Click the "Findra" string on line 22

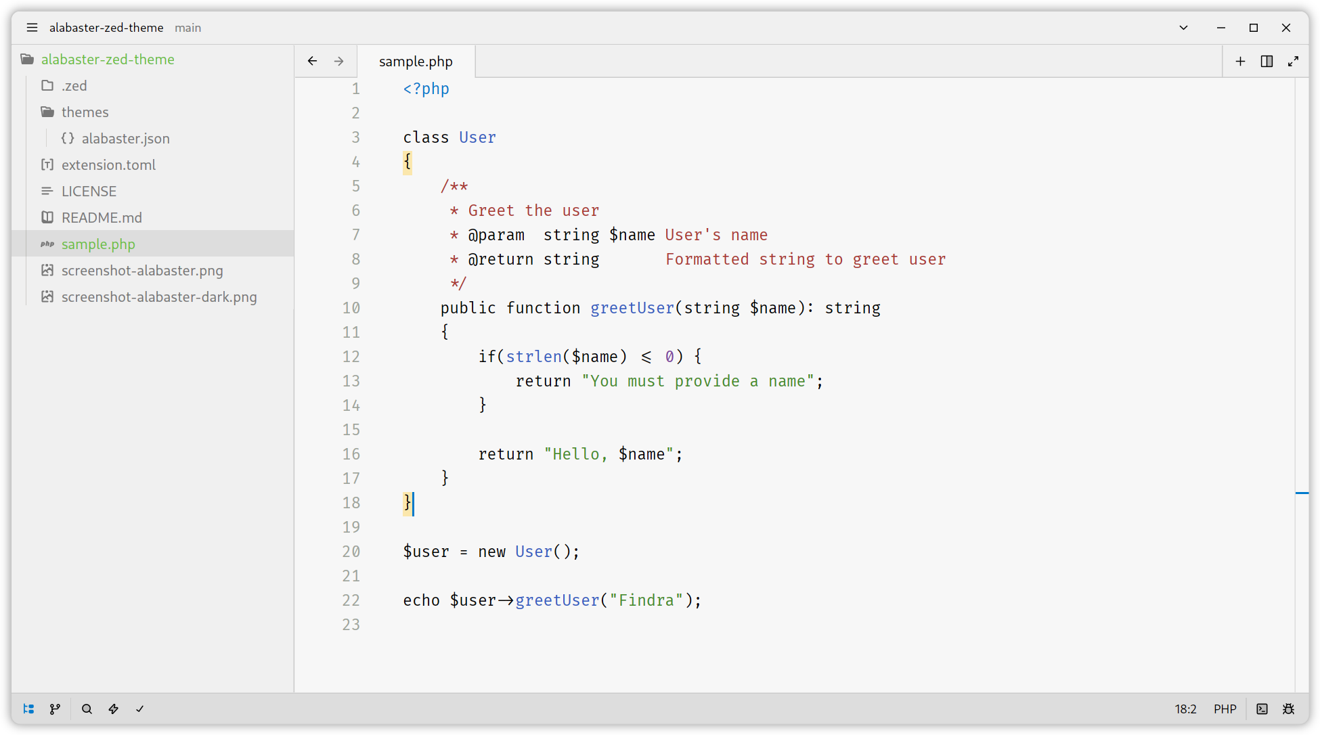click(646, 600)
